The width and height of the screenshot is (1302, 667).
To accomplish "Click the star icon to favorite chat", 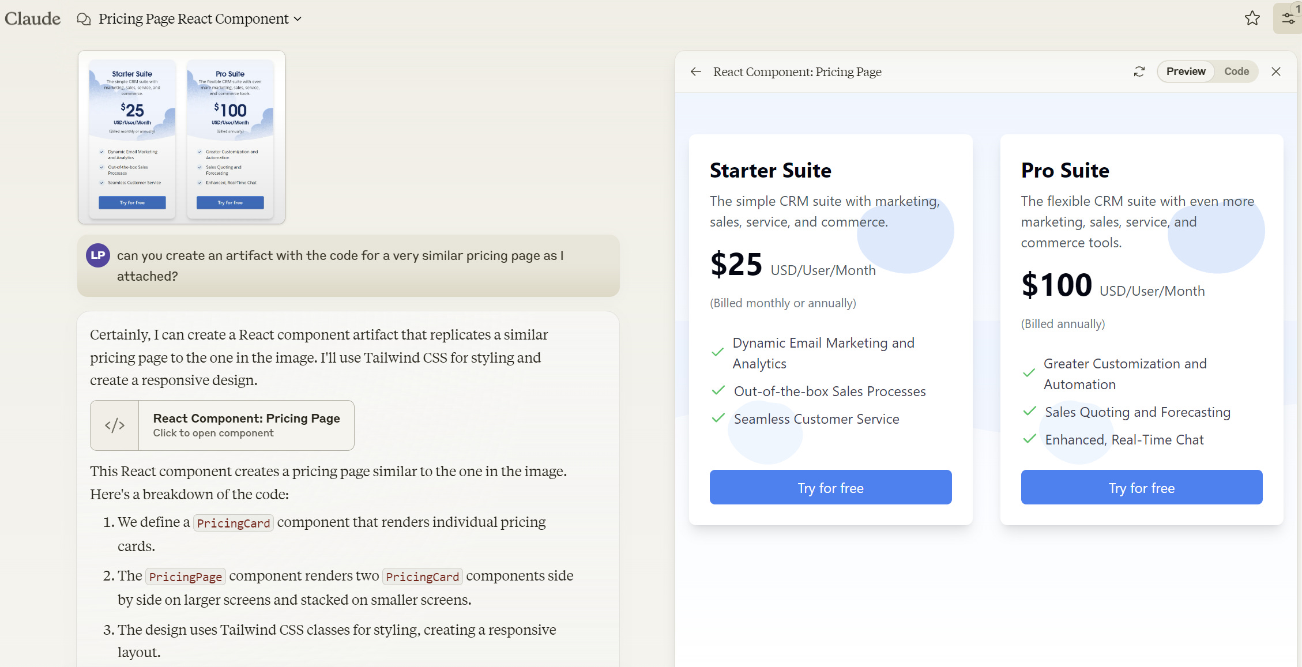I will 1252,18.
